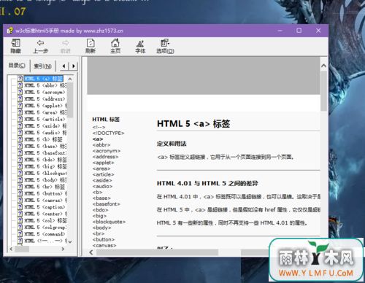This screenshot has width=365, height=283.
Task: Open the <blockquote> link in page sidebar
Action: 109,222
